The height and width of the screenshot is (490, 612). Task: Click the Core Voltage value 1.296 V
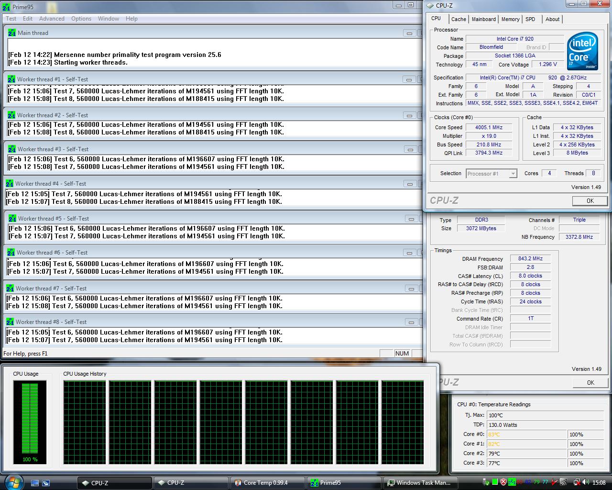pyautogui.click(x=548, y=64)
